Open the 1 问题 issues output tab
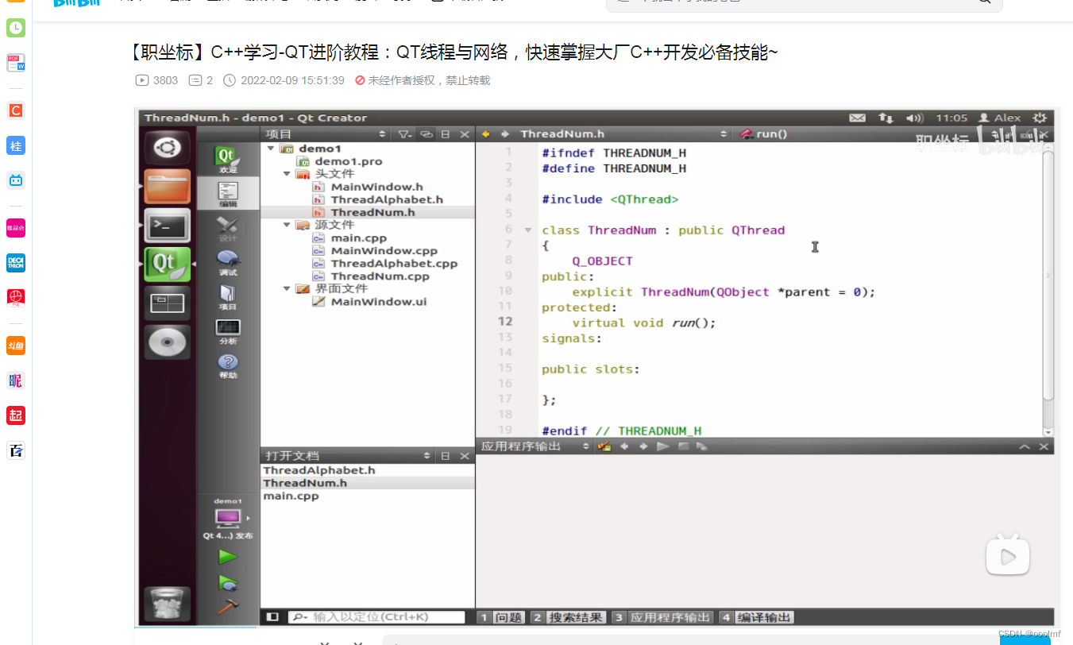The height and width of the screenshot is (645, 1073). [x=502, y=617]
